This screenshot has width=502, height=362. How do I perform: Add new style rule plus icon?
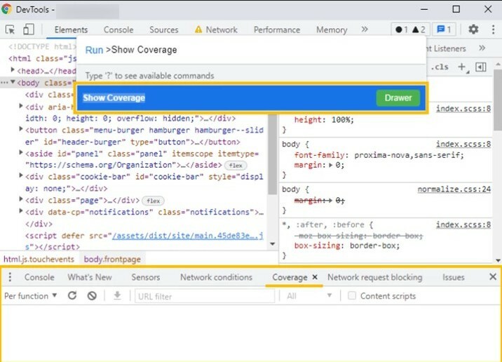coord(462,67)
